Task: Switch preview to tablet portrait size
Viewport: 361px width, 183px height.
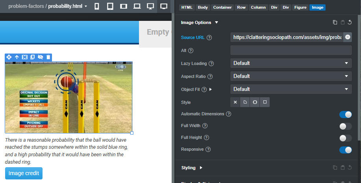Action: (110, 6)
